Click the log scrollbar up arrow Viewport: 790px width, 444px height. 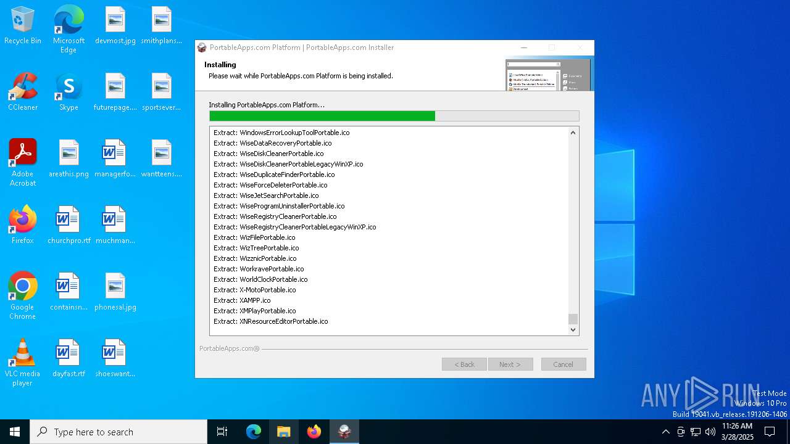573,133
